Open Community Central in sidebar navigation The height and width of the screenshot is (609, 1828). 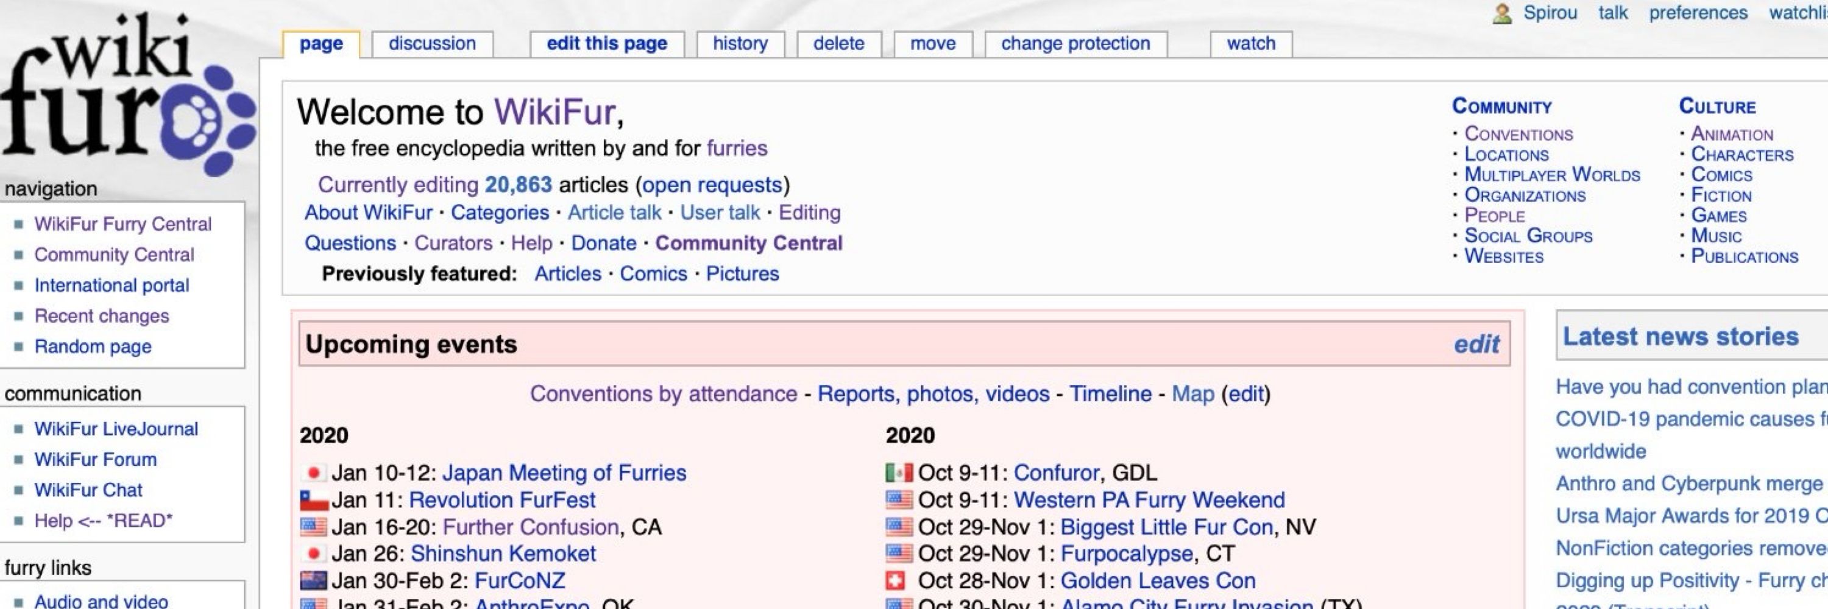(113, 255)
